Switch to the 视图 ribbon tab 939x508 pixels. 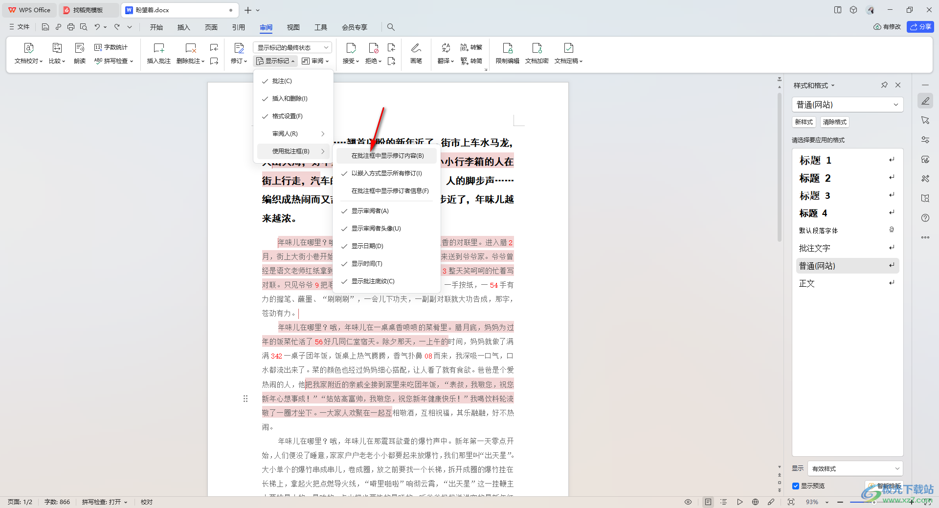pos(293,27)
